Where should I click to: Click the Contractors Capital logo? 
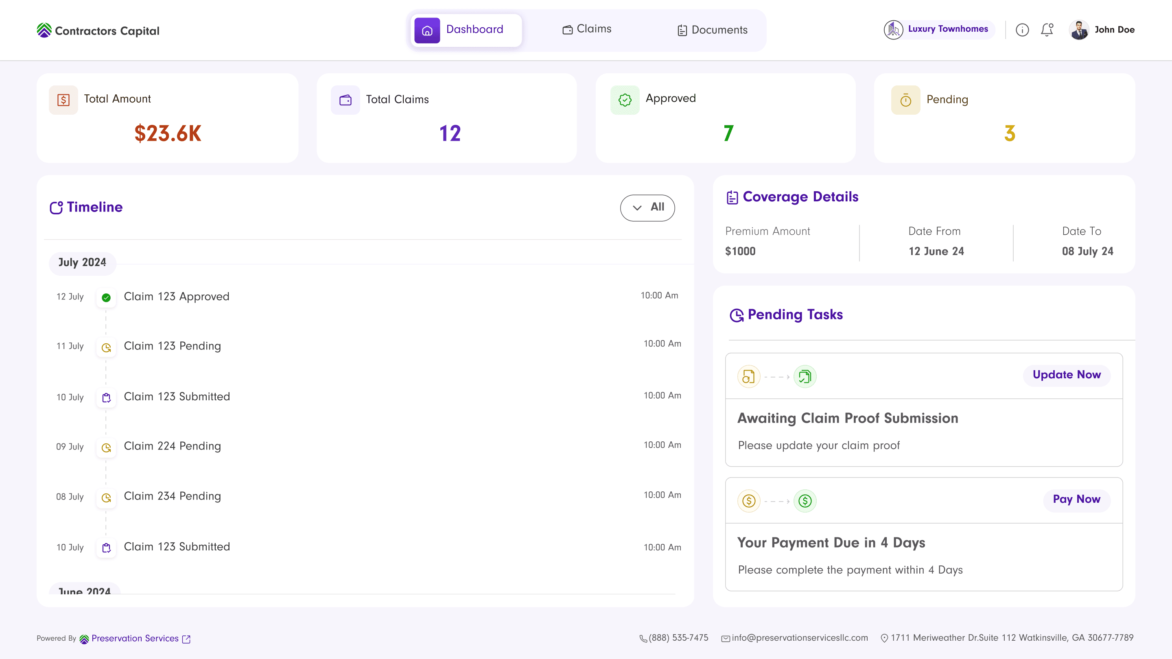pyautogui.click(x=98, y=30)
